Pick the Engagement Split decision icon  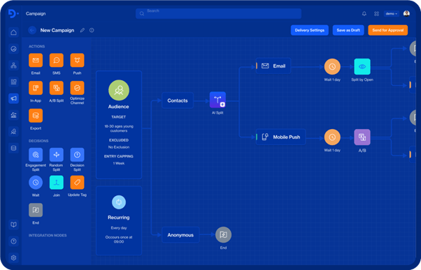click(x=36, y=155)
